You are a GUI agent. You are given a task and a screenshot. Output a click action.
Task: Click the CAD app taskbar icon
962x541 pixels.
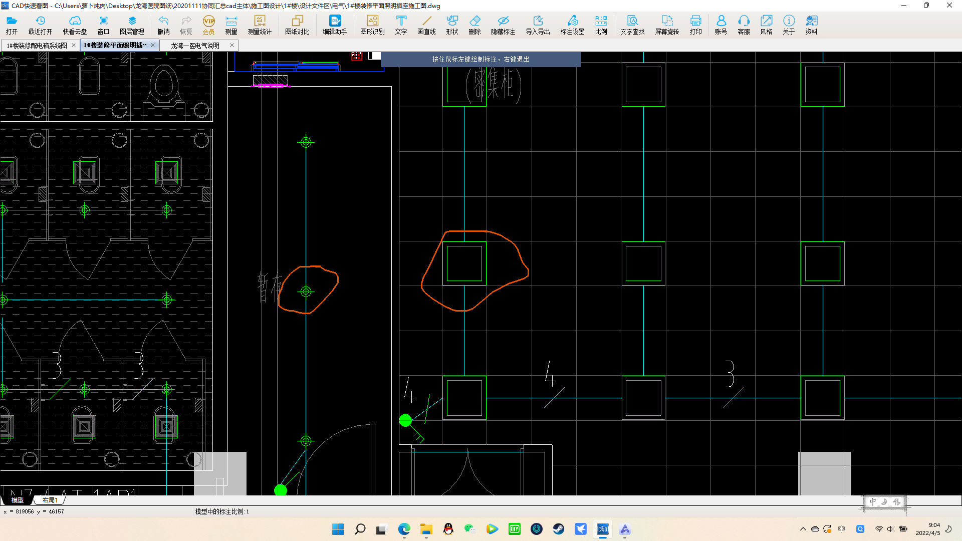pos(602,529)
